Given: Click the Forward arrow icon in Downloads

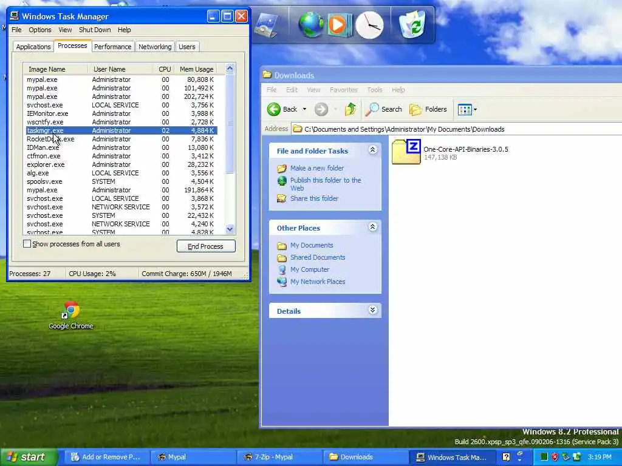Looking at the screenshot, I should click(321, 109).
